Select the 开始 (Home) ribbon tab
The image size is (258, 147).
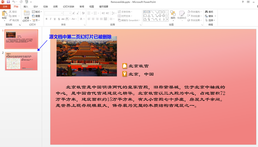click(16, 6)
